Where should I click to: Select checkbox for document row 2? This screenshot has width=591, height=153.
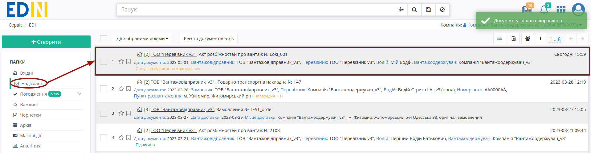pos(104,89)
